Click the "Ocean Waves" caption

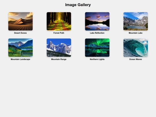[x=135, y=59]
